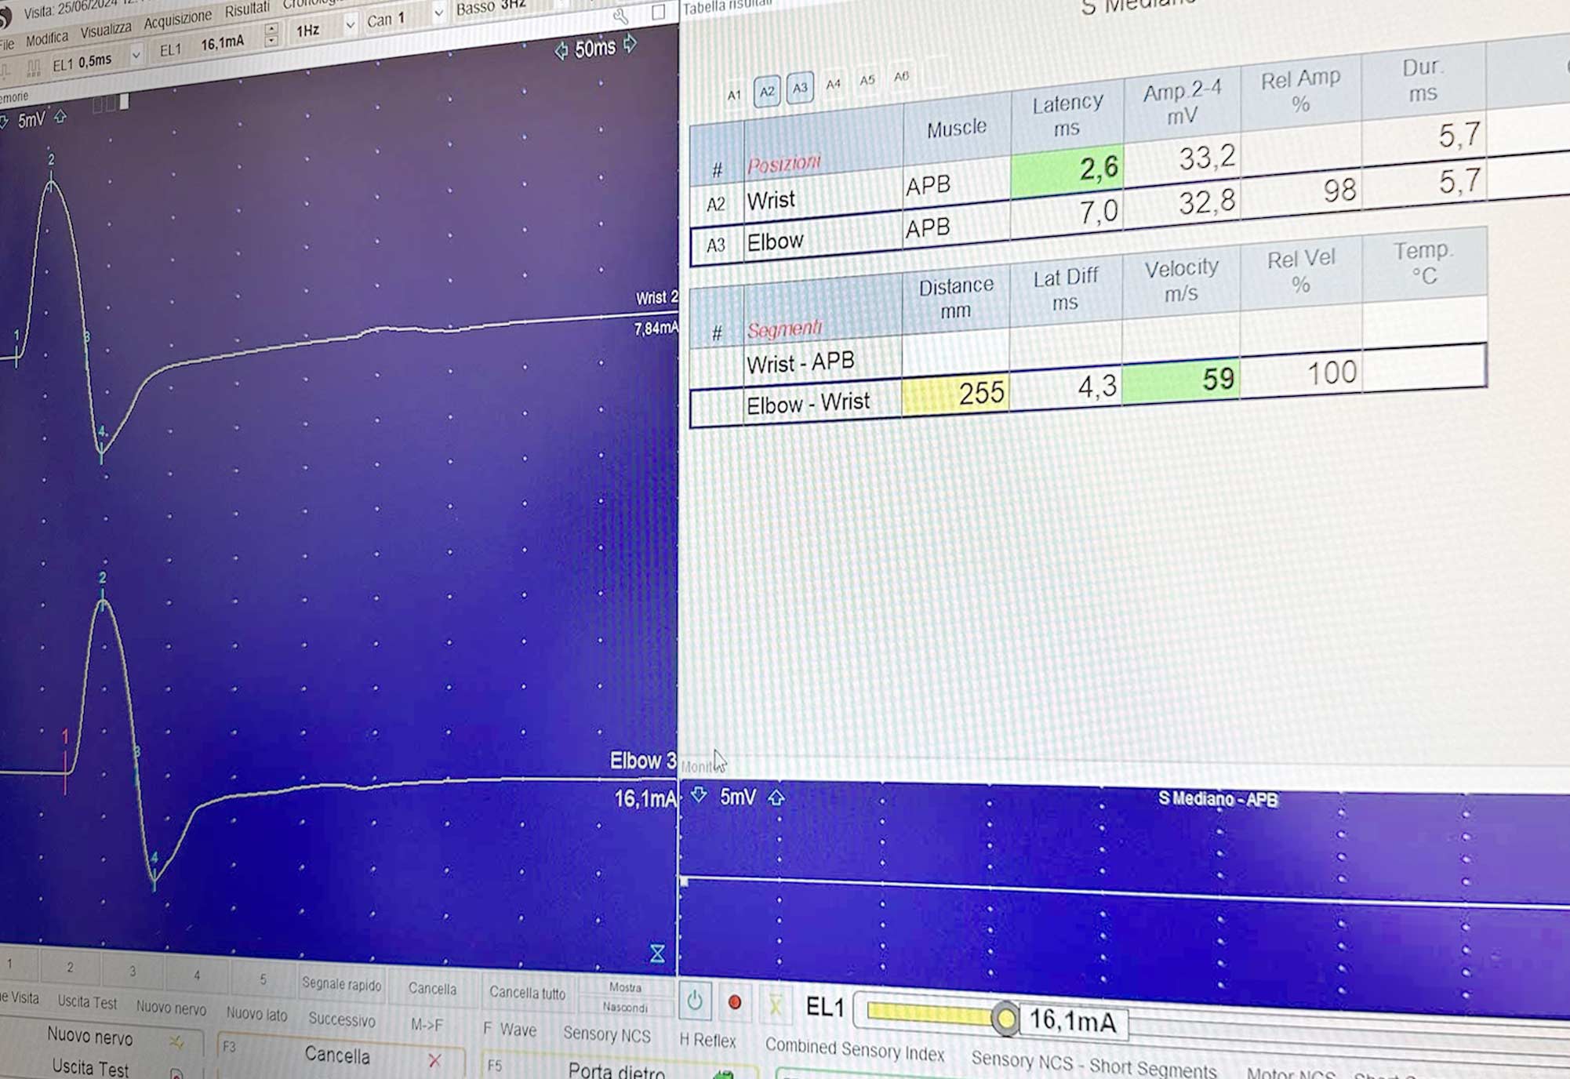Click the Cancella tutto button
This screenshot has height=1079, width=1570.
point(527,993)
